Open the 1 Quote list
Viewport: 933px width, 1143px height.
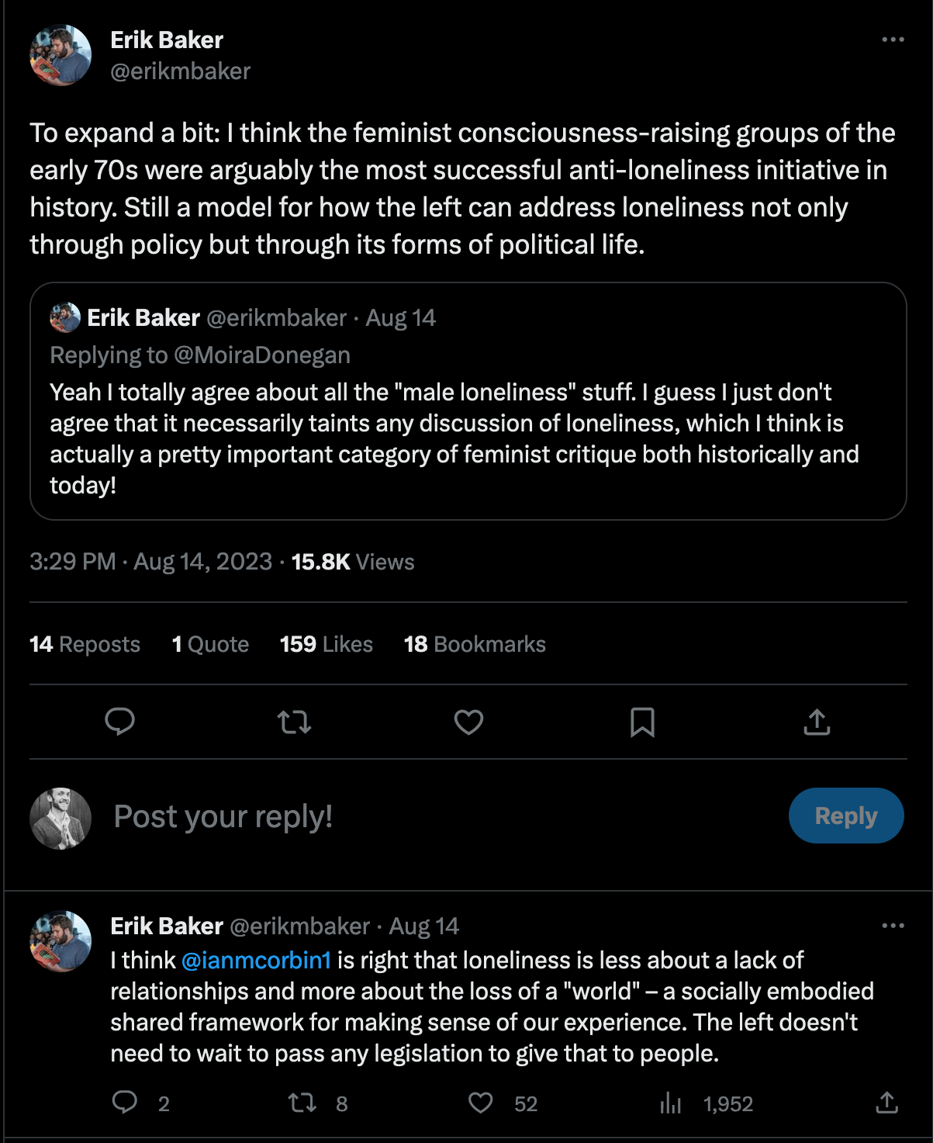(210, 644)
